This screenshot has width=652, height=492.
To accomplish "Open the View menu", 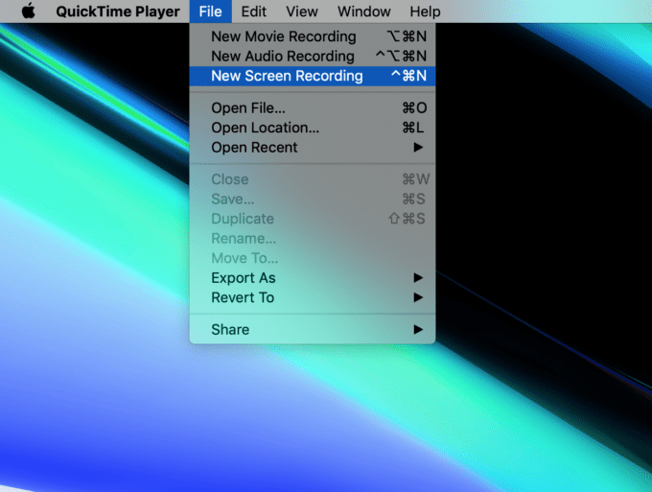I will (x=302, y=12).
